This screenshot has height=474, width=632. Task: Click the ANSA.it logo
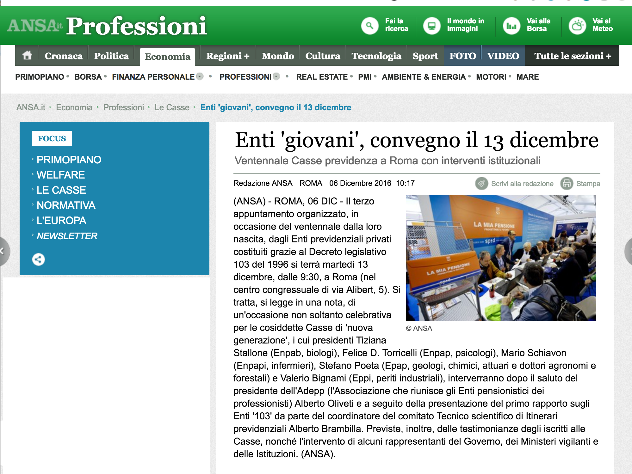point(35,26)
